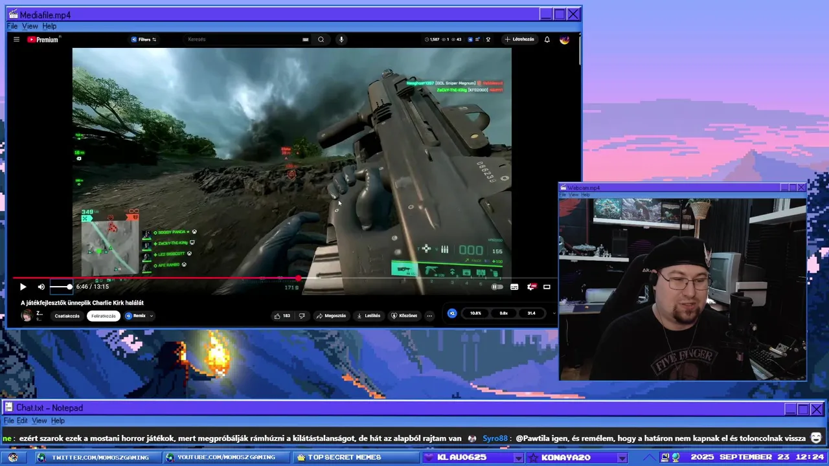This screenshot has width=829, height=466.
Task: Open File menu in Chat.txt Notepad
Action: pyautogui.click(x=8, y=421)
